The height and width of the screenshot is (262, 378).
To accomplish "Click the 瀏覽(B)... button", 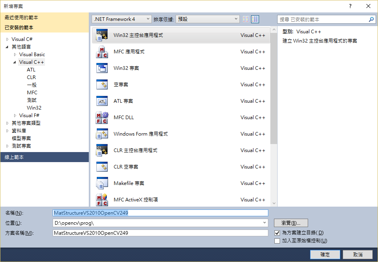I will point(291,223).
